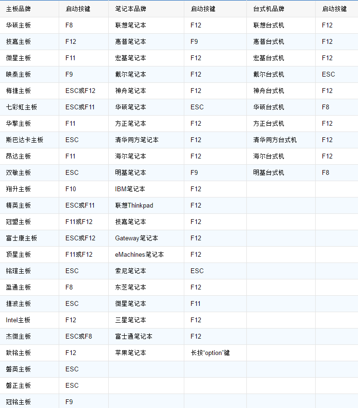Click the 戴尔台式机 entry

click(268, 74)
